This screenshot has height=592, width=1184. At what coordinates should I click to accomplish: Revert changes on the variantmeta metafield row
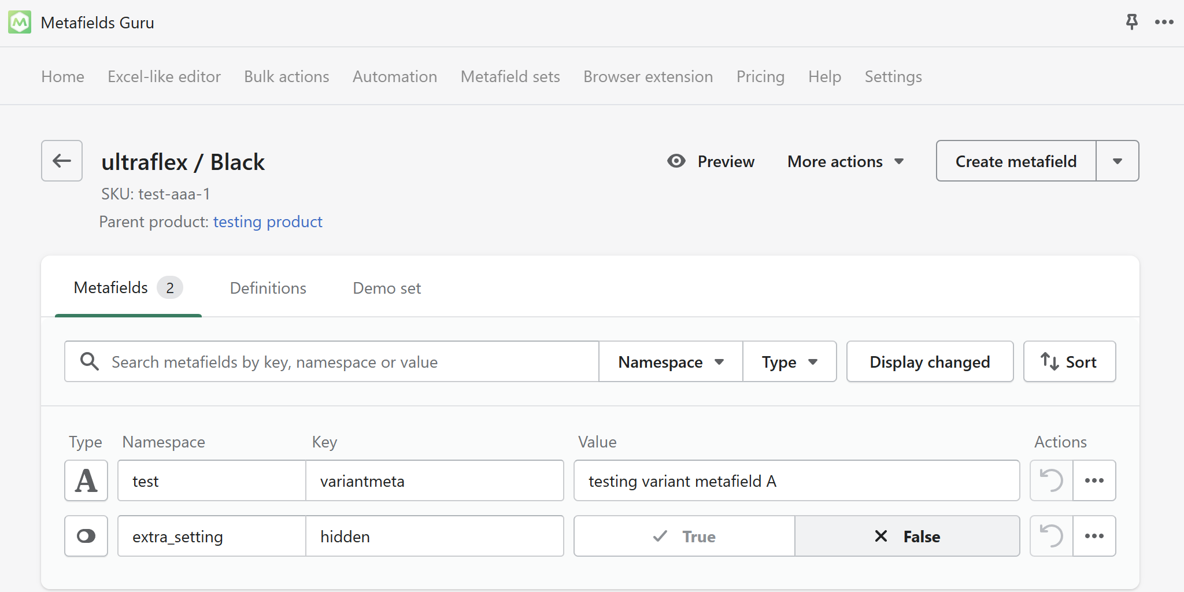coord(1051,480)
